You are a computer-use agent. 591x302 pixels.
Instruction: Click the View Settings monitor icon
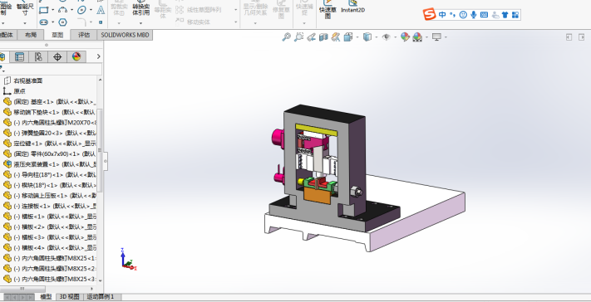coord(437,37)
